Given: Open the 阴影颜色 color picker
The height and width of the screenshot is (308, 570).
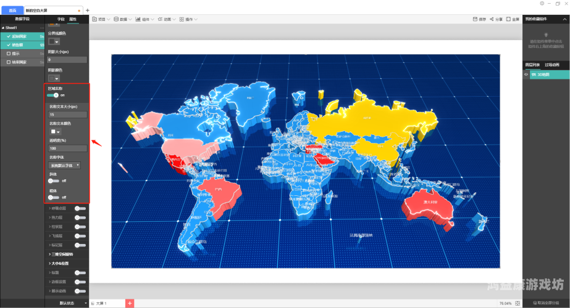Looking at the screenshot, I should coord(54,78).
